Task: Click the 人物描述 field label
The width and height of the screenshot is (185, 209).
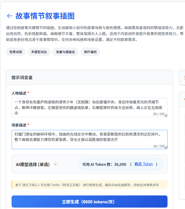Action: [x=19, y=93]
